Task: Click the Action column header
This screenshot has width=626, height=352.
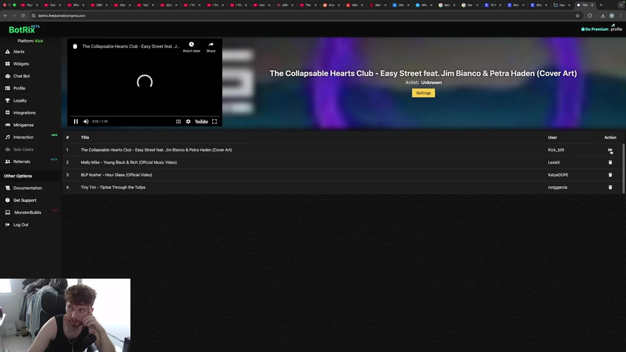Action: tap(610, 137)
